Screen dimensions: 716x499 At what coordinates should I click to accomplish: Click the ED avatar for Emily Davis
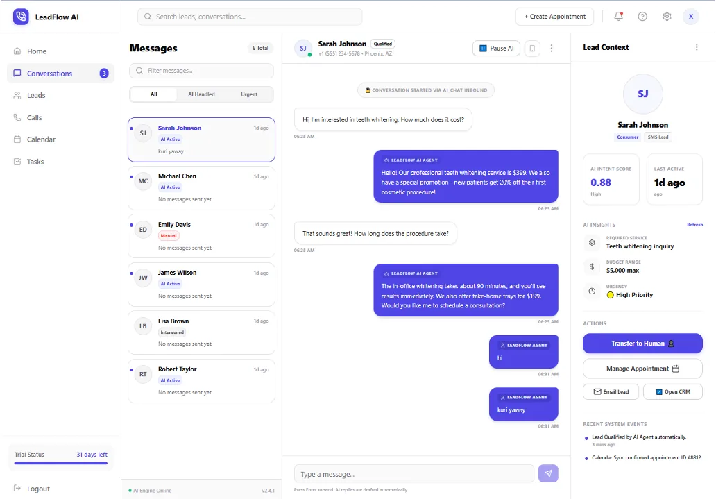pos(143,230)
